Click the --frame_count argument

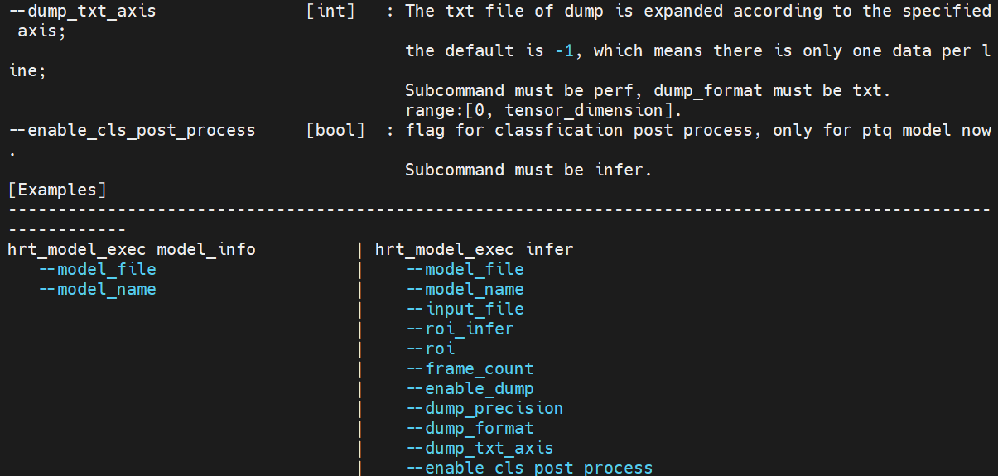(x=470, y=369)
